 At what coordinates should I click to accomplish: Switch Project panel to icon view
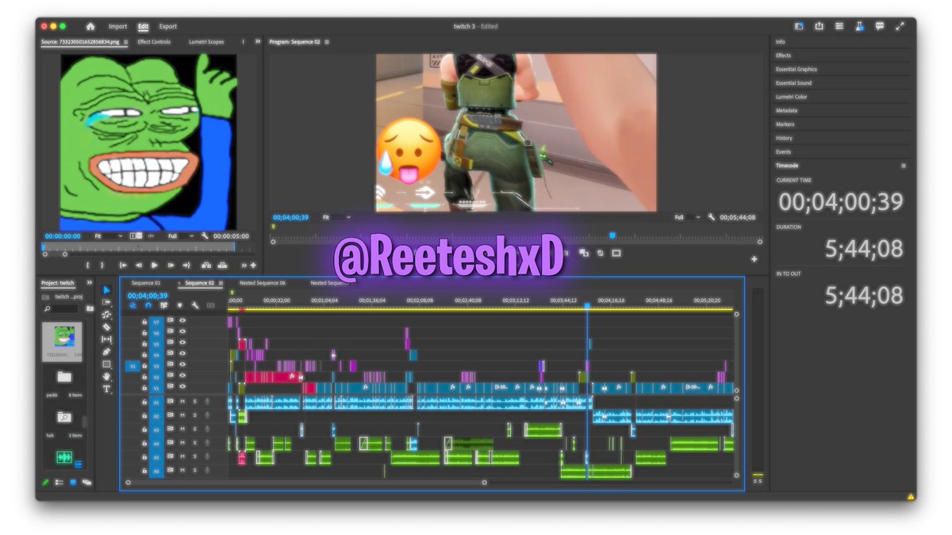pyautogui.click(x=73, y=482)
